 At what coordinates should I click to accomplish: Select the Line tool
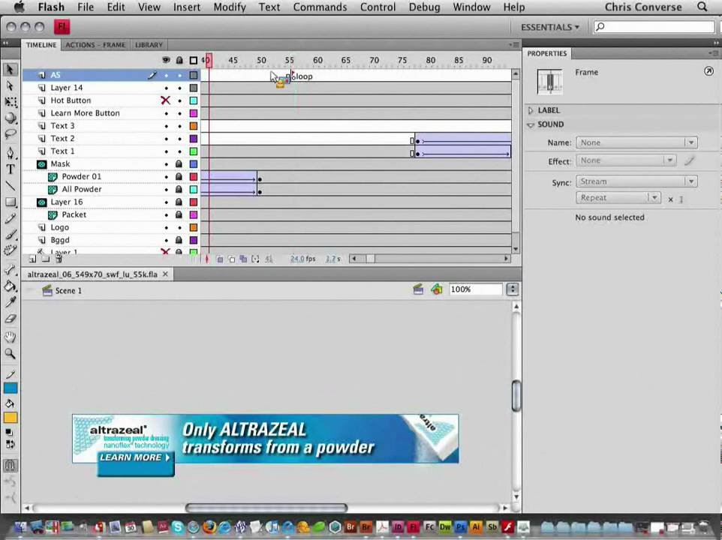click(x=10, y=185)
